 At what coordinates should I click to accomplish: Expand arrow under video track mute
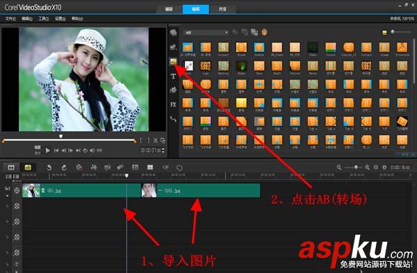(x=7, y=196)
